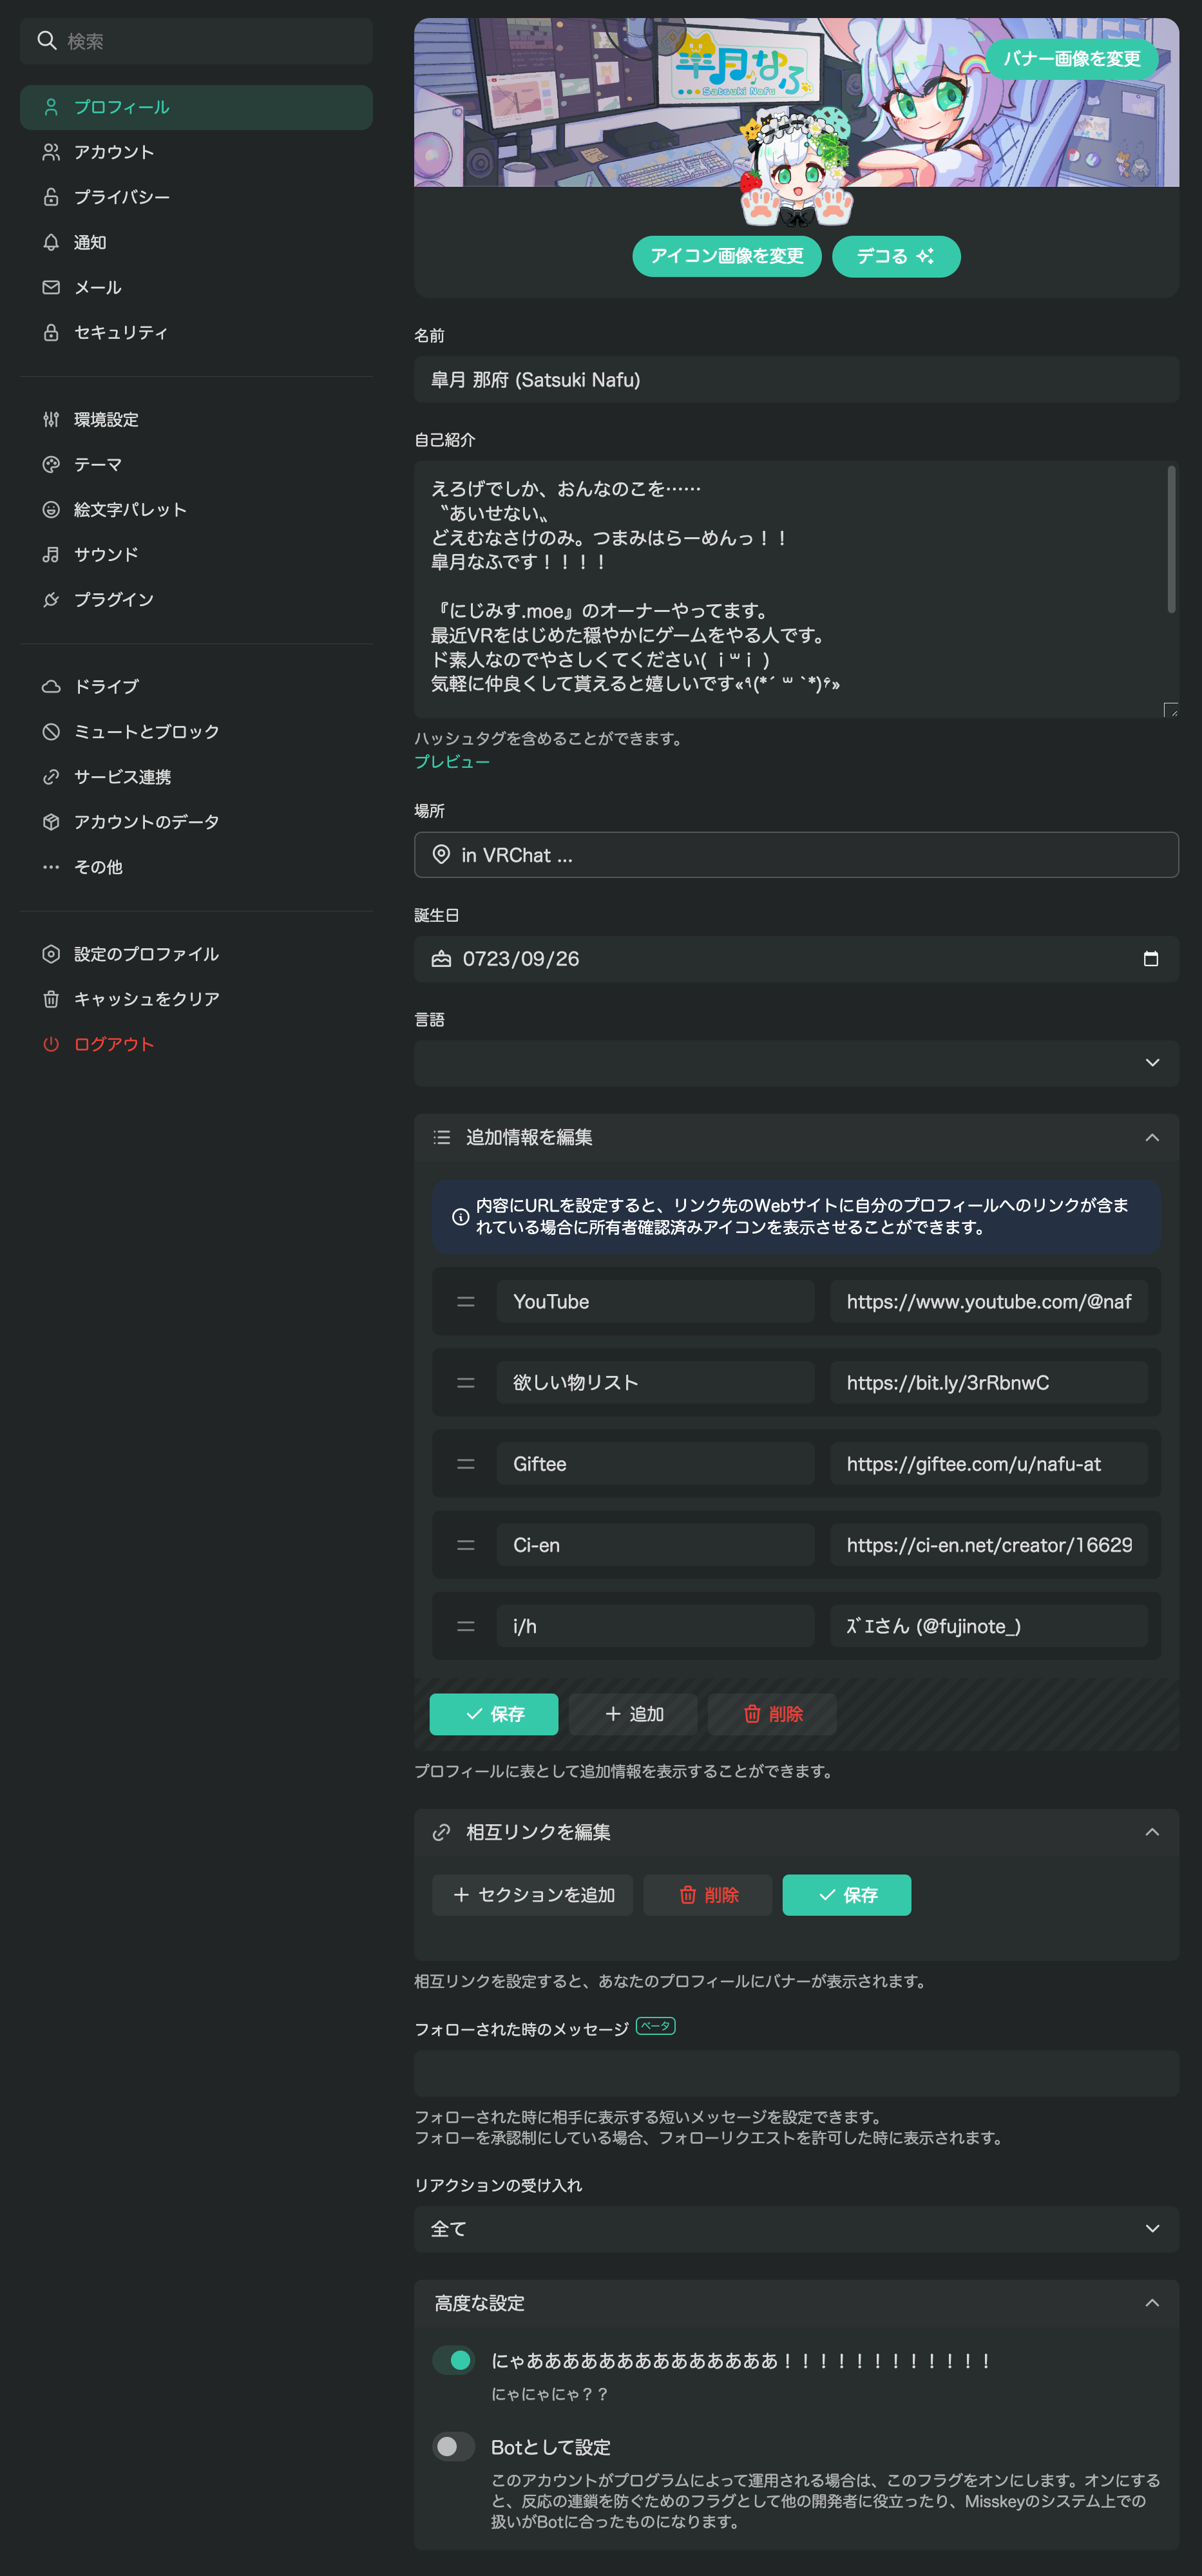The width and height of the screenshot is (1202, 2576).
Task: Click the clear cache trash icon
Action: [51, 998]
